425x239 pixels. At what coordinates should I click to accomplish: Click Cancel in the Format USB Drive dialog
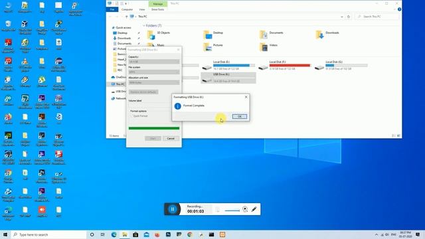coord(171,139)
